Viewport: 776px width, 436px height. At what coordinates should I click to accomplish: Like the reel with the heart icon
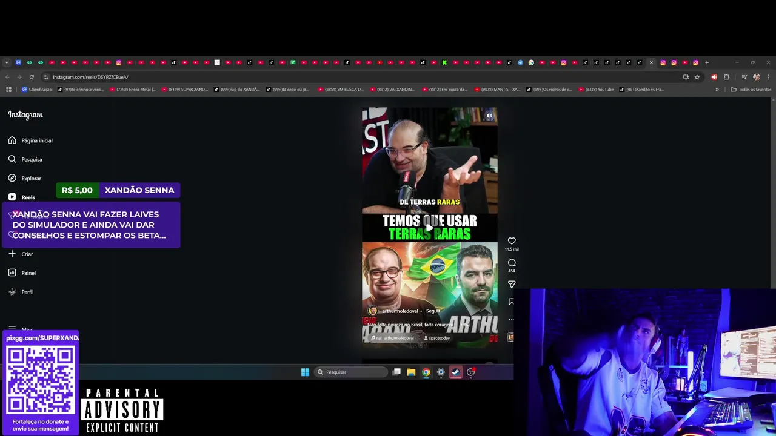pyautogui.click(x=512, y=241)
